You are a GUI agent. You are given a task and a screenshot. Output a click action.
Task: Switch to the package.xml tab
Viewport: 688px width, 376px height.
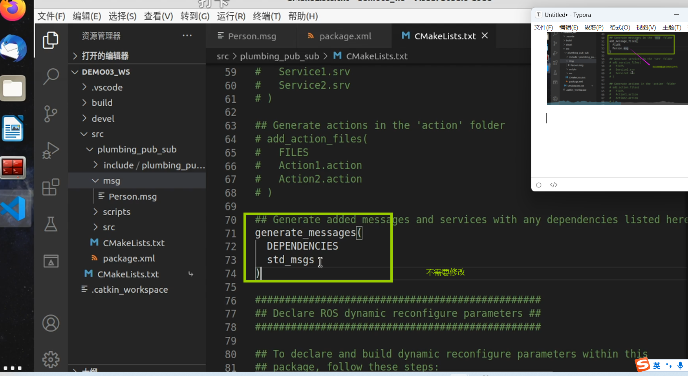click(x=345, y=36)
